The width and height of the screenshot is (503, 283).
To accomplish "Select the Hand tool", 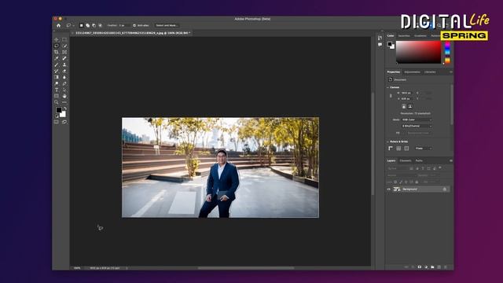I will (64, 96).
